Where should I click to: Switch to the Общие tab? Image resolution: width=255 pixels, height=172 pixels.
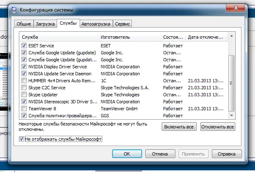tap(24, 24)
